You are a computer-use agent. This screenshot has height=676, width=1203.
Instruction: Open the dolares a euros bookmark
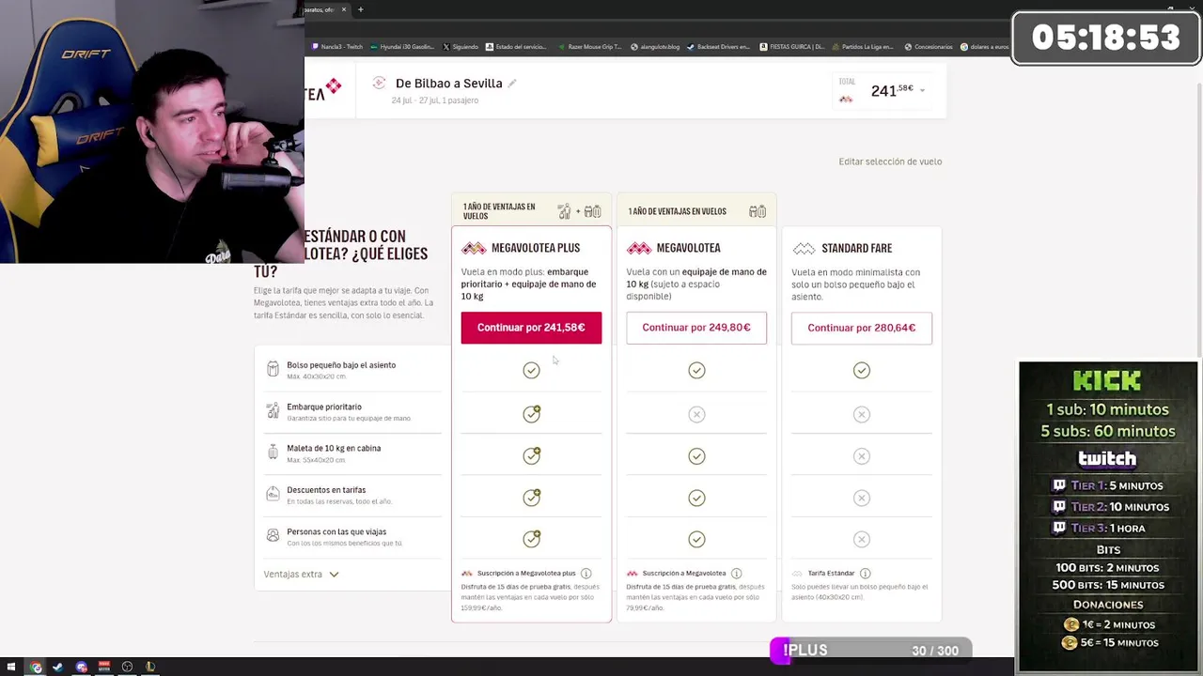click(x=985, y=47)
